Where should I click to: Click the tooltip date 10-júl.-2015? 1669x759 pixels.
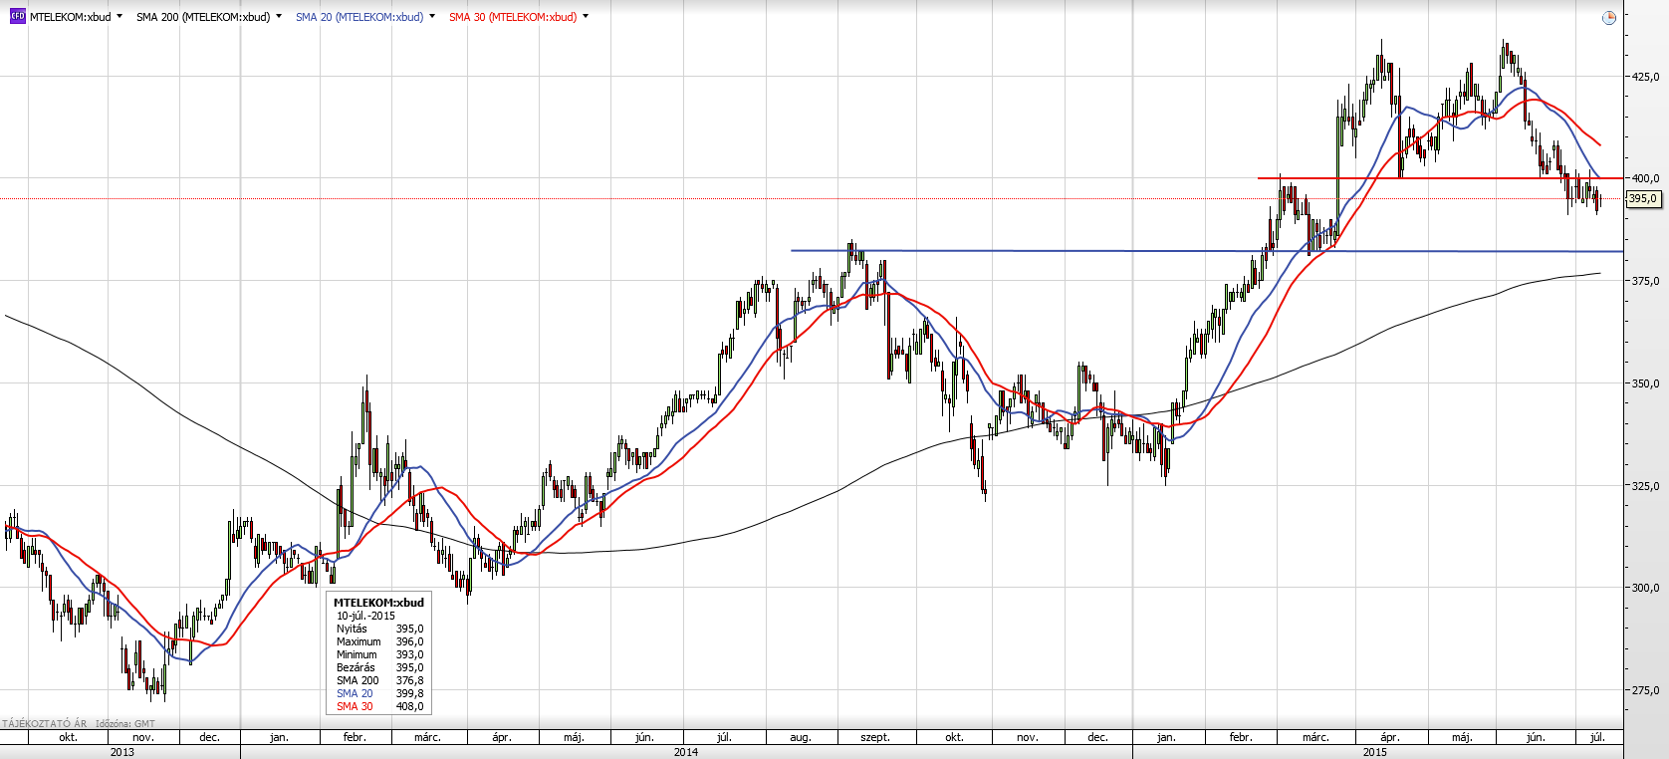[x=365, y=616]
